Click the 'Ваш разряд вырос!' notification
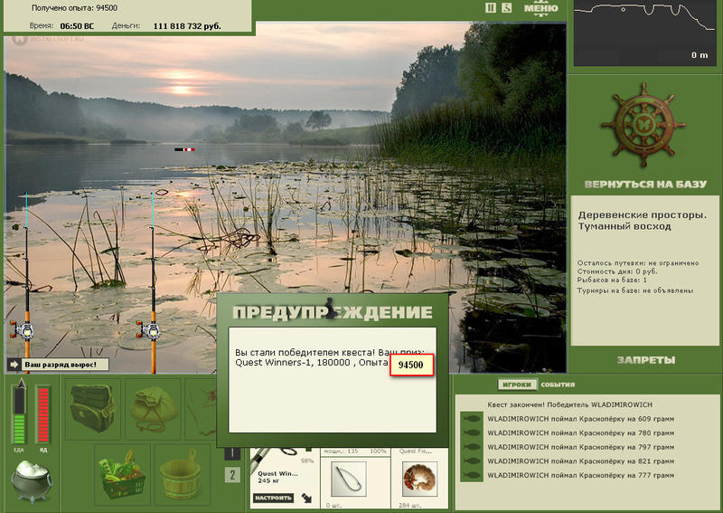The height and width of the screenshot is (513, 723). pyautogui.click(x=61, y=365)
